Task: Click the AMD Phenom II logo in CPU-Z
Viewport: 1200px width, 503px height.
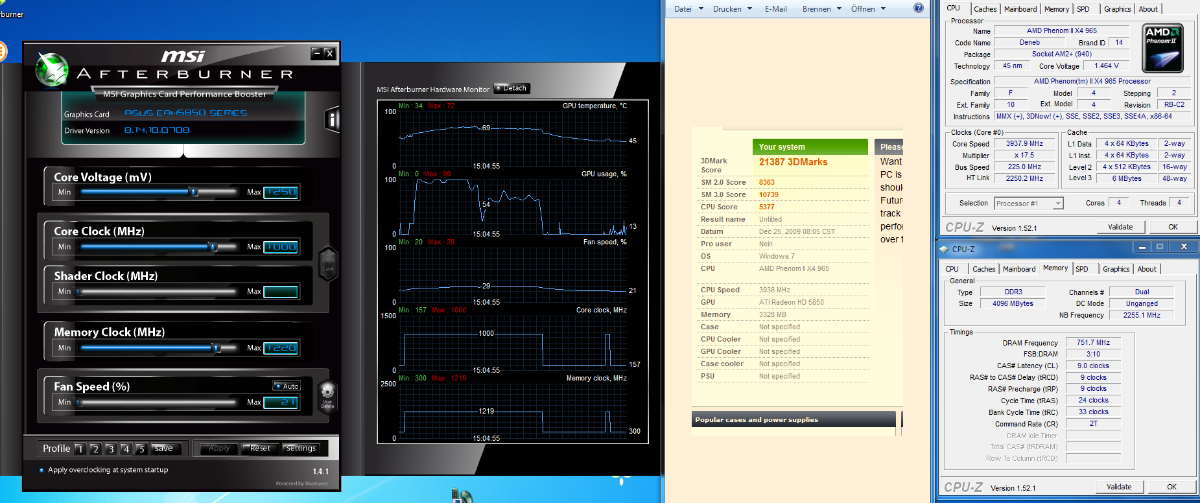Action: click(x=1163, y=48)
